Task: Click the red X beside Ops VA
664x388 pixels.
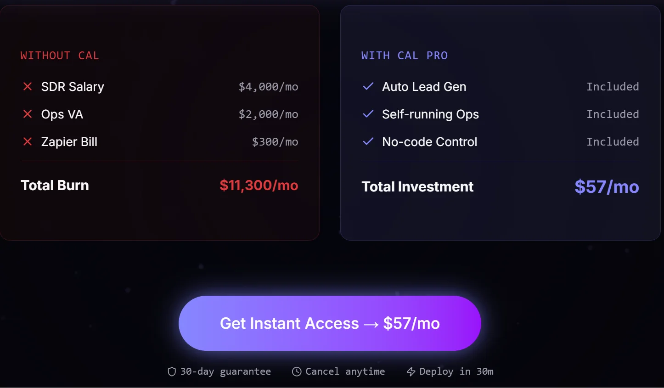Action: (x=28, y=114)
